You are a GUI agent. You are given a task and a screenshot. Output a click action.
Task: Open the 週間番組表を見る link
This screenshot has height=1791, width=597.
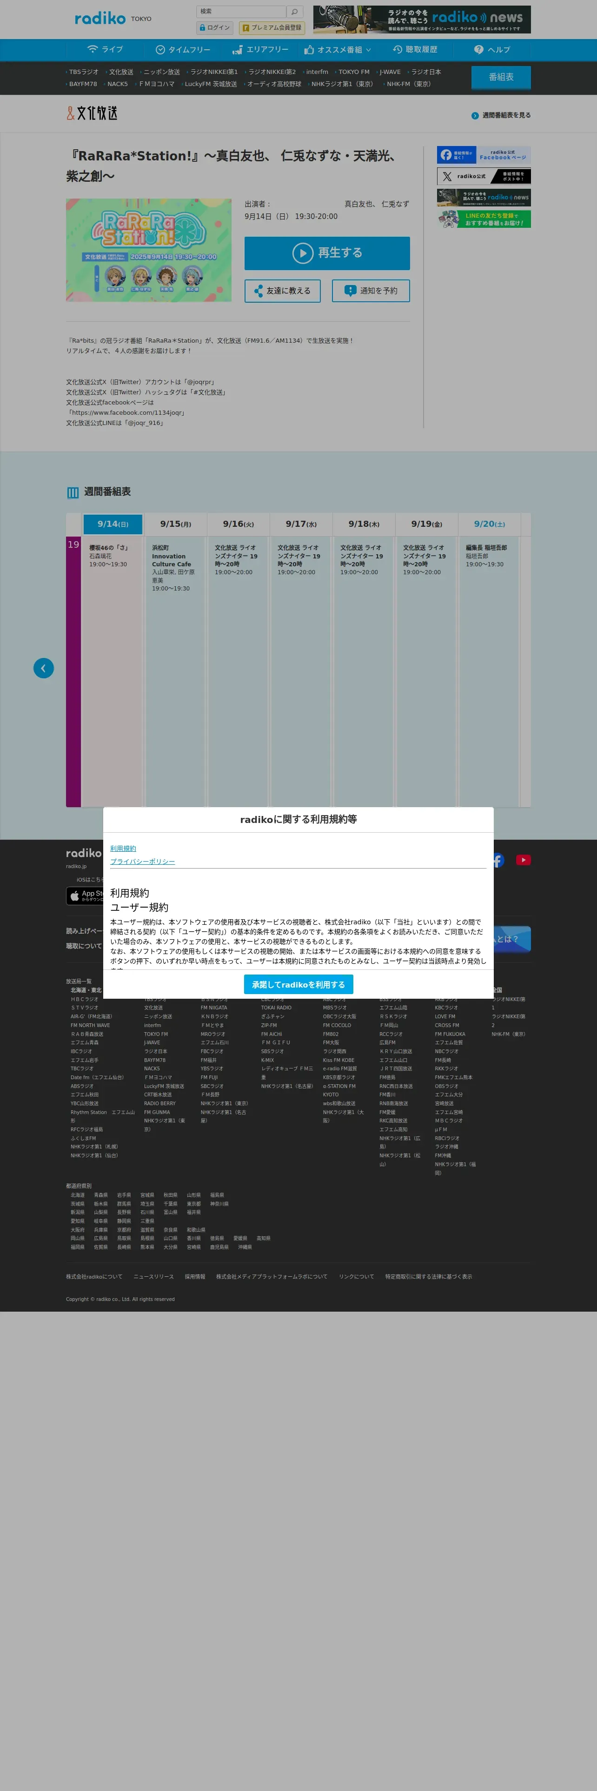(501, 115)
